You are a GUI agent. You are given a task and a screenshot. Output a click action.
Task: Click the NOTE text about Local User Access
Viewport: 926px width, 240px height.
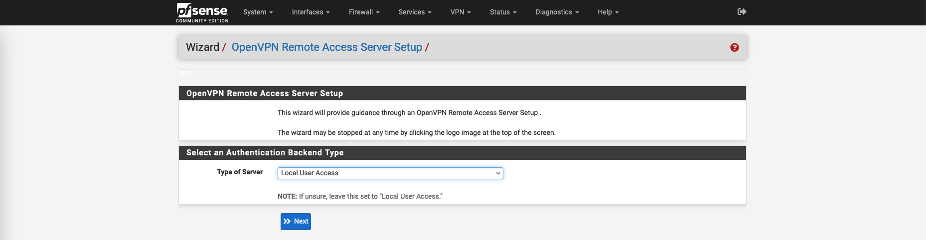pos(360,196)
